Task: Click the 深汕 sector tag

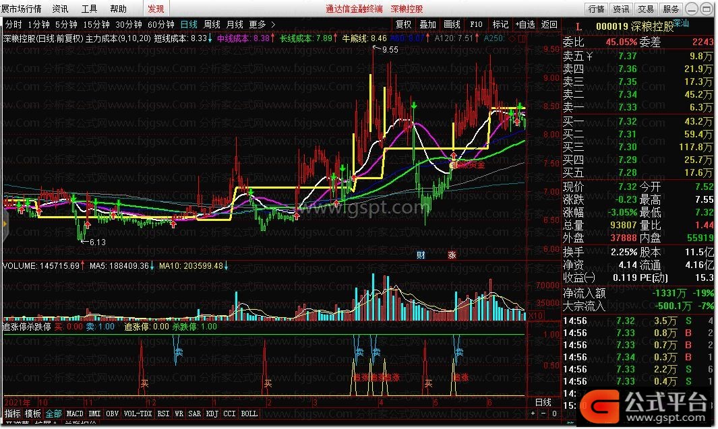Action: [x=682, y=23]
